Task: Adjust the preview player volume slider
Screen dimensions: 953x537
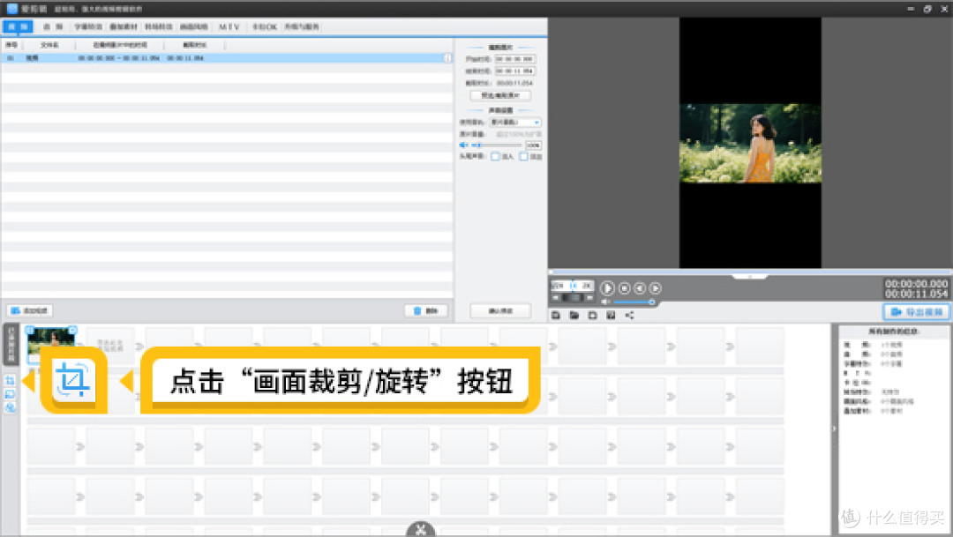Action: tap(634, 302)
